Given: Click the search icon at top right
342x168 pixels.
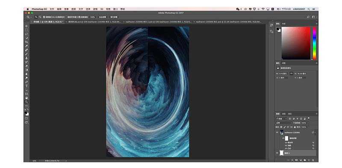Looking at the screenshot, I should (x=308, y=17).
